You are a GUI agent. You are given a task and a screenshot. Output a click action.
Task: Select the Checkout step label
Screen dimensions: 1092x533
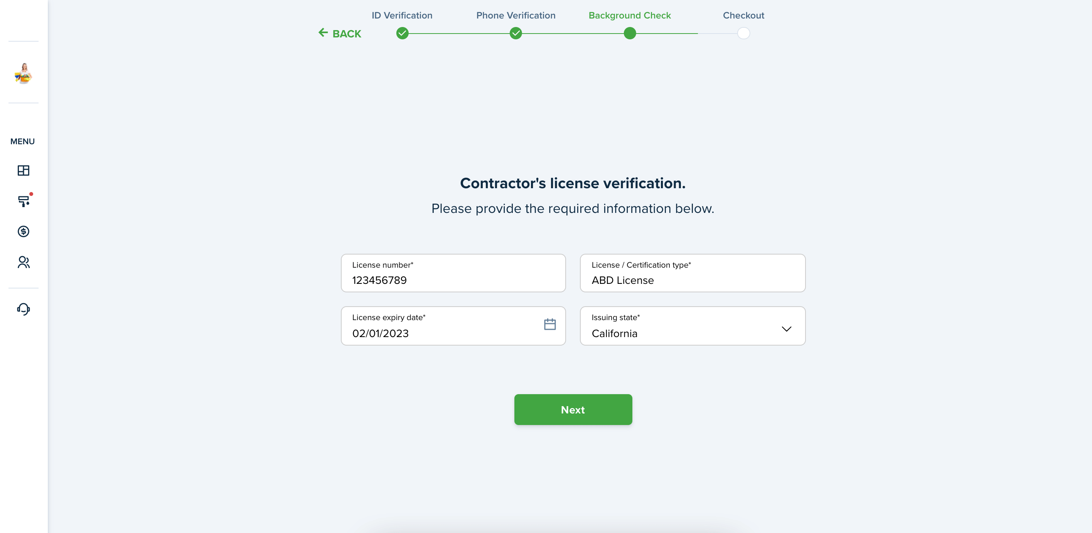(743, 15)
